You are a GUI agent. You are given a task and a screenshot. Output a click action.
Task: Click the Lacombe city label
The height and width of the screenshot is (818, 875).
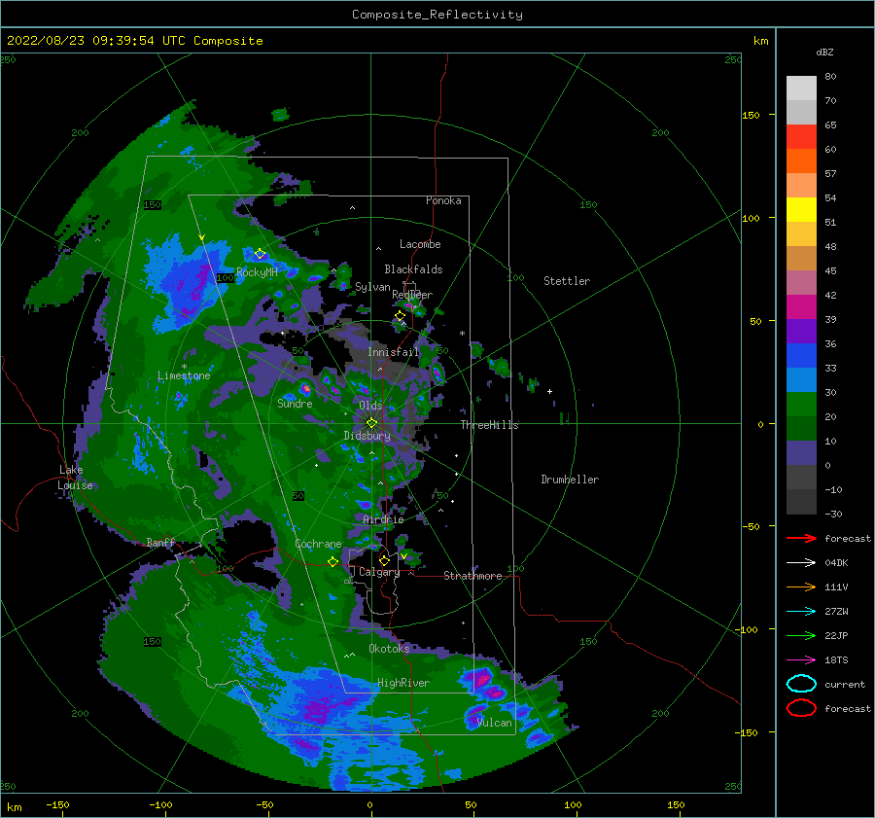pos(420,244)
